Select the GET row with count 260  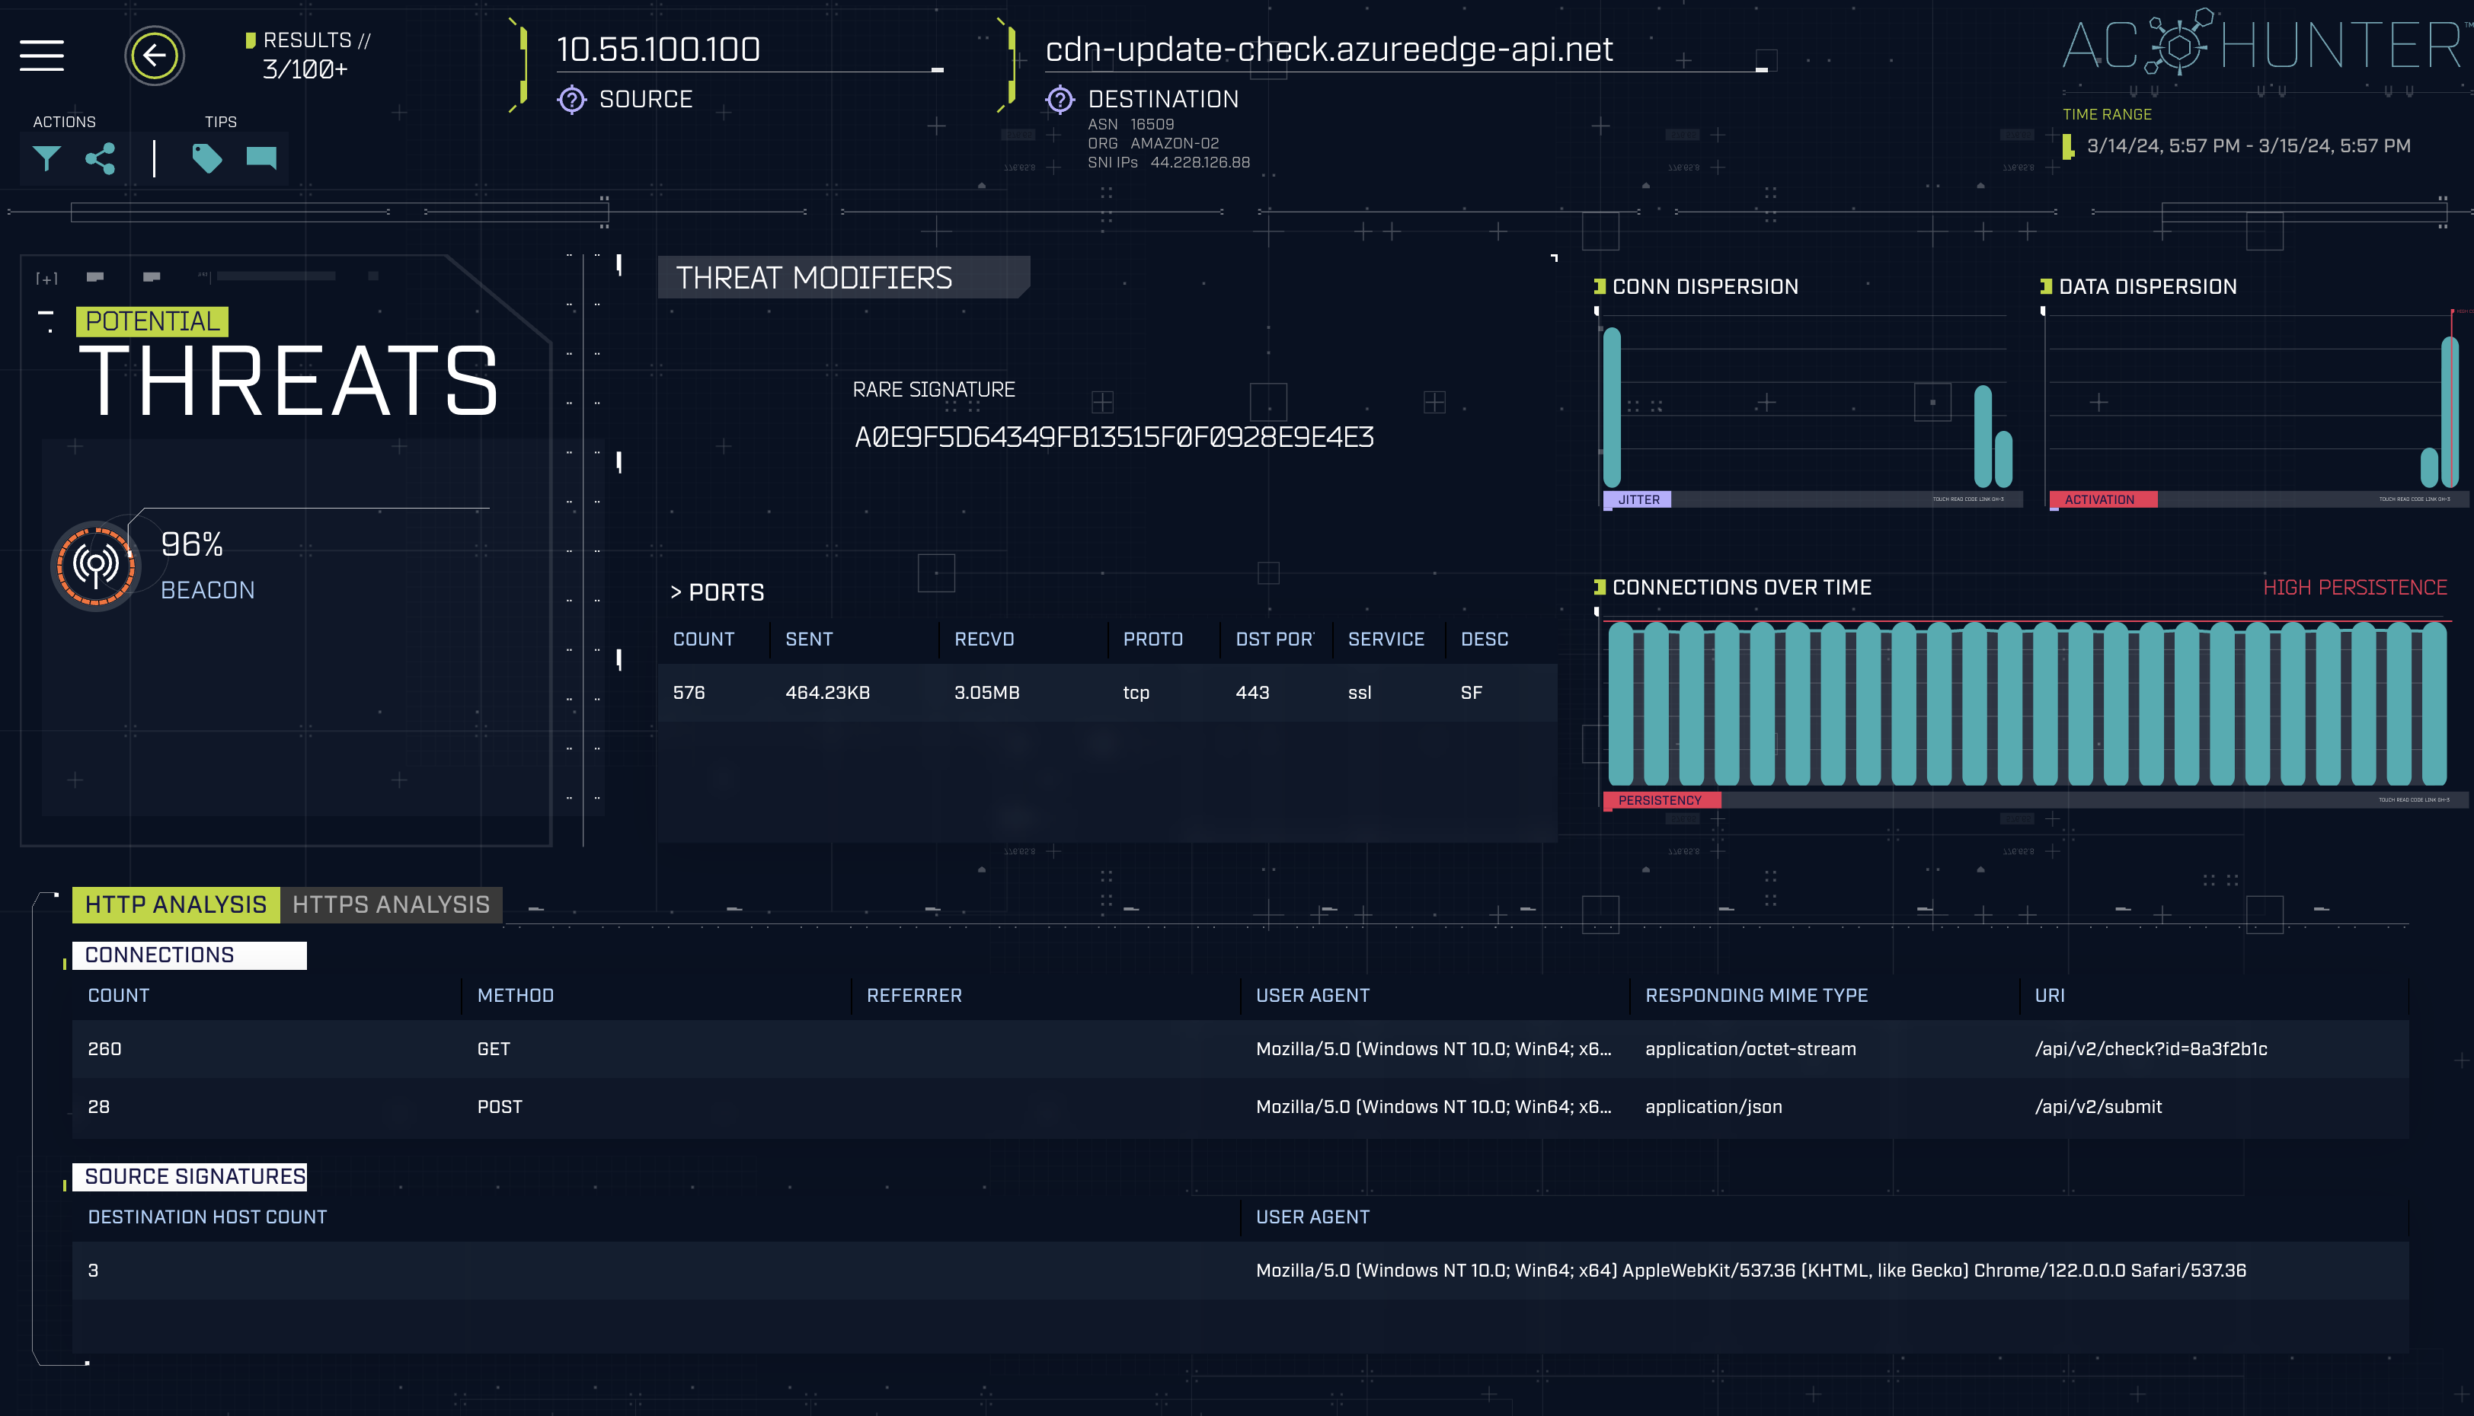pos(1240,1048)
